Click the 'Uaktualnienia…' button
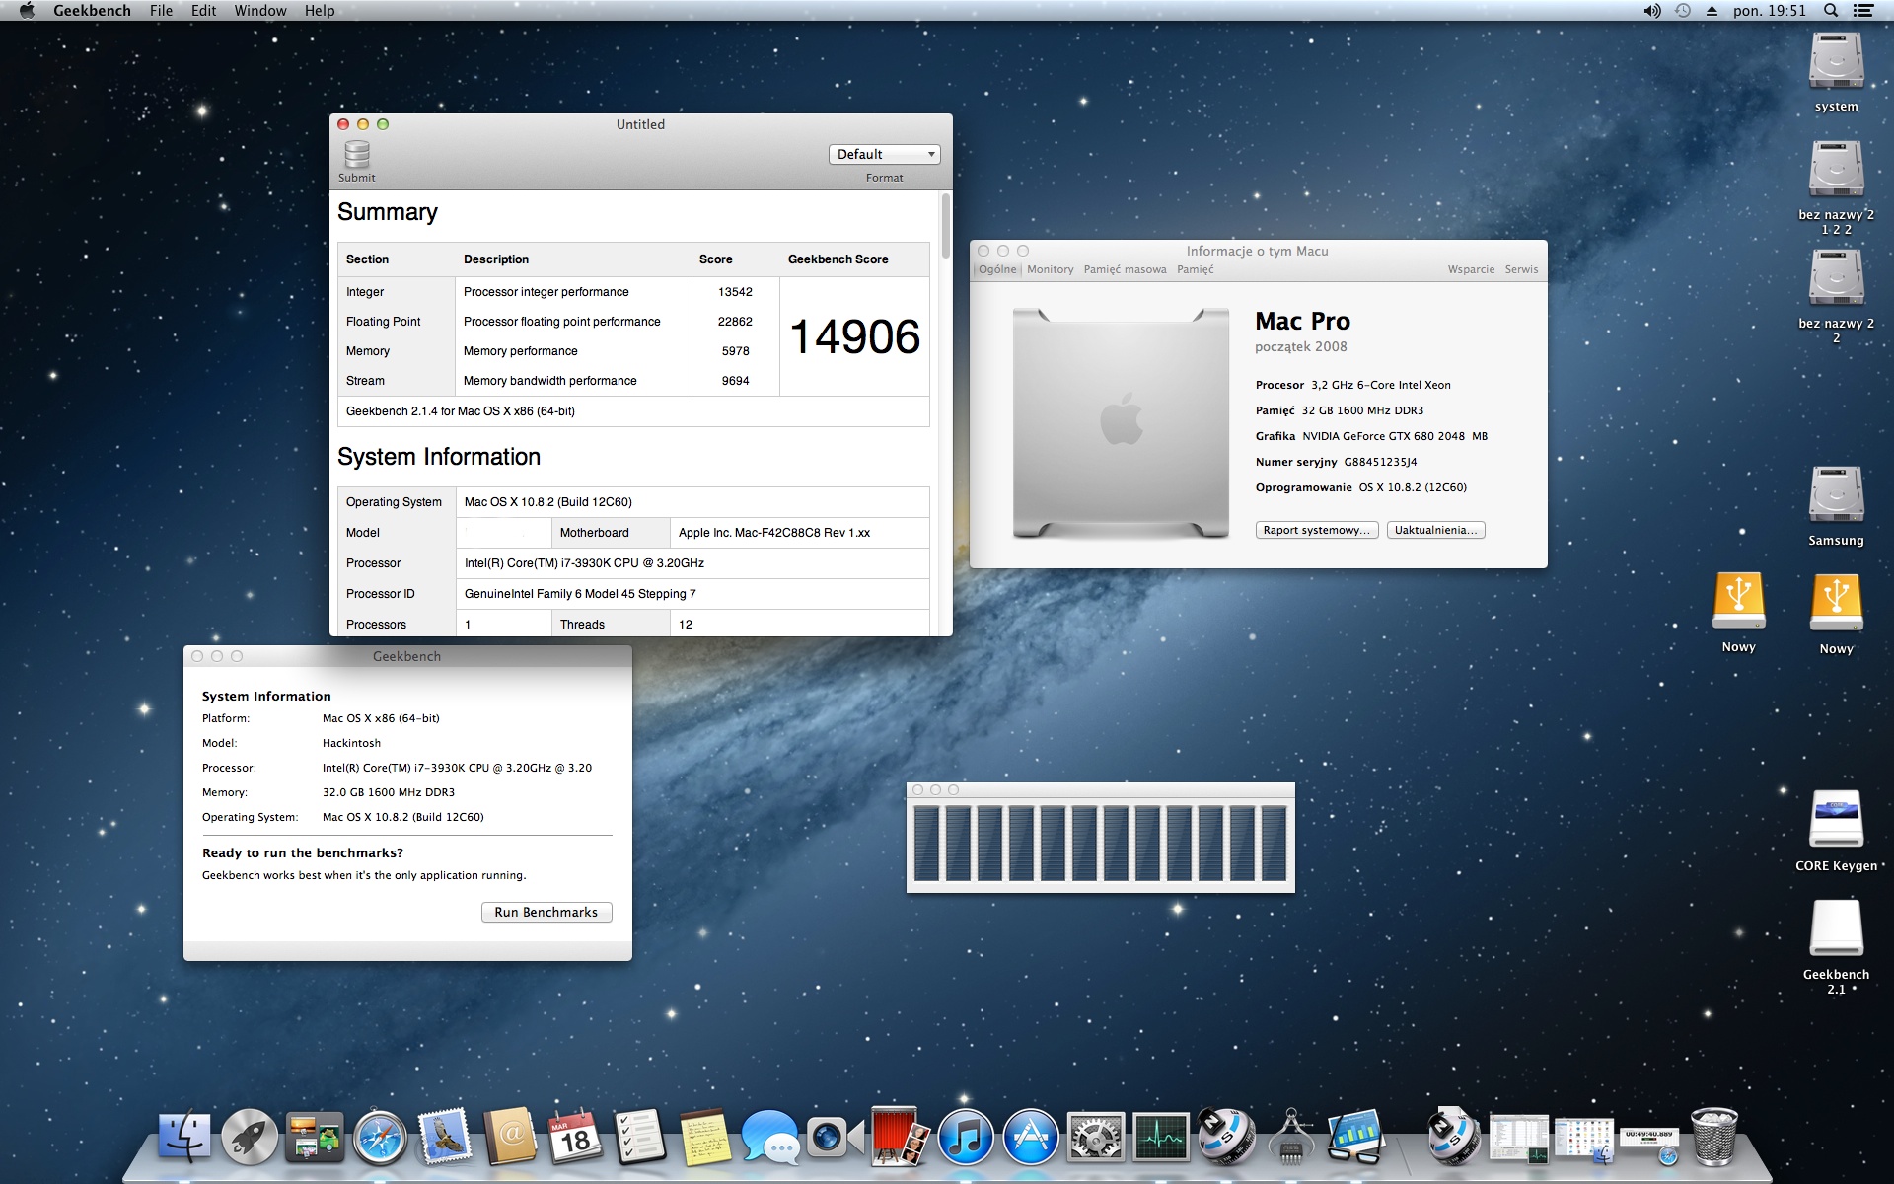Image resolution: width=1894 pixels, height=1184 pixels. [1435, 530]
